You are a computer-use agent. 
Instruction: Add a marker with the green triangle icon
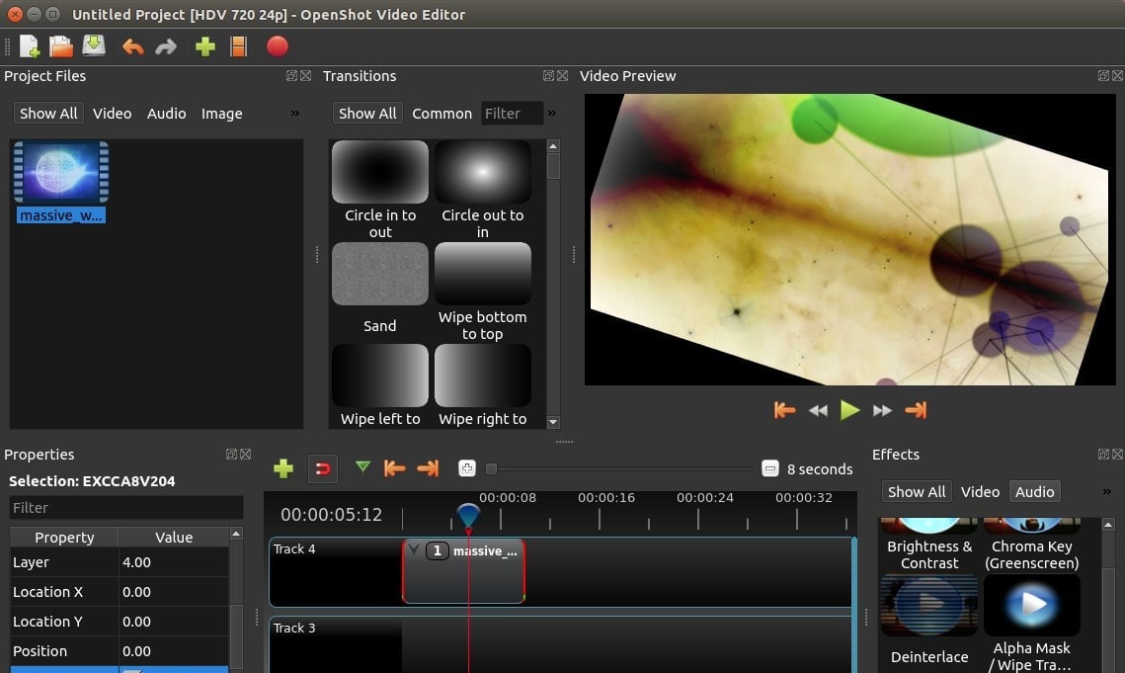[363, 468]
